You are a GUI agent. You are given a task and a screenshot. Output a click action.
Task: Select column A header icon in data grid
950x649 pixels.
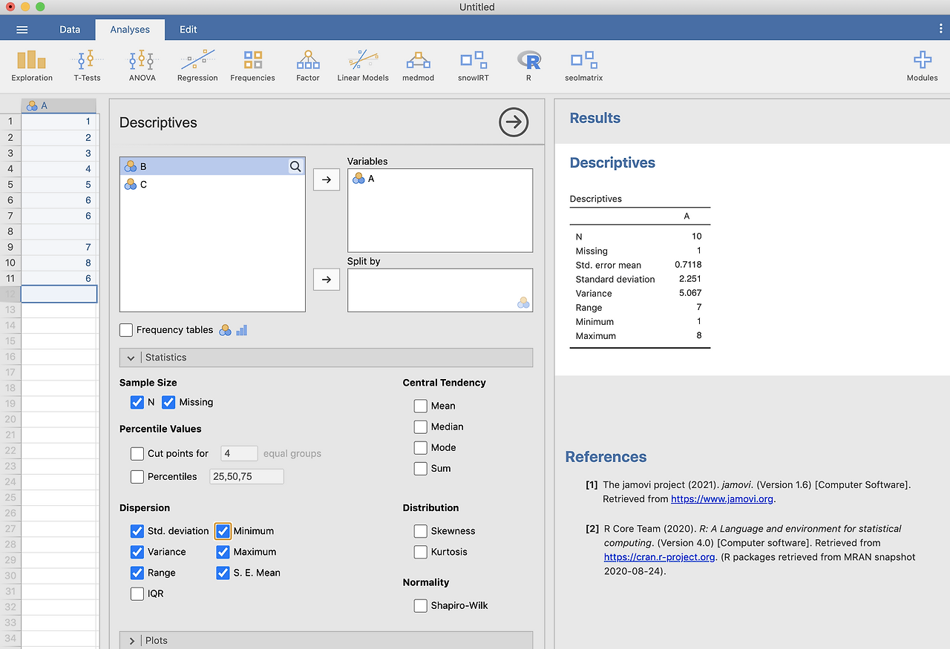click(x=32, y=106)
